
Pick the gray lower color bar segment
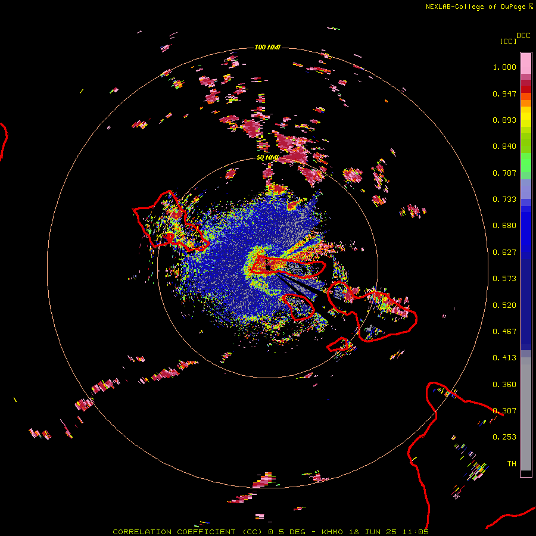(526, 414)
